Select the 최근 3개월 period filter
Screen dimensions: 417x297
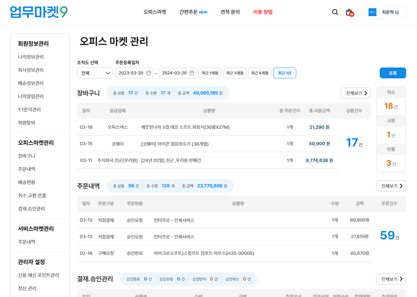tap(235, 73)
